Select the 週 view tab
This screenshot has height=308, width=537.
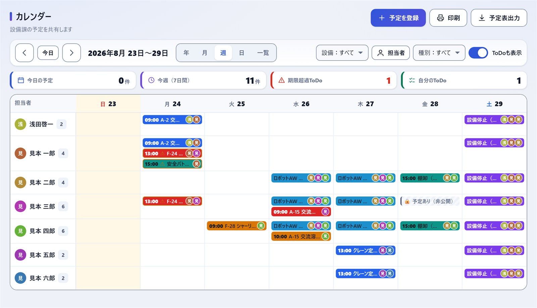tap(223, 53)
